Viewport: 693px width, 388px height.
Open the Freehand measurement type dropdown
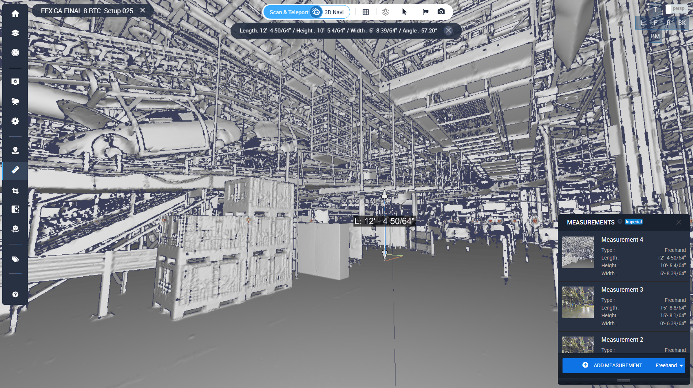coord(669,365)
